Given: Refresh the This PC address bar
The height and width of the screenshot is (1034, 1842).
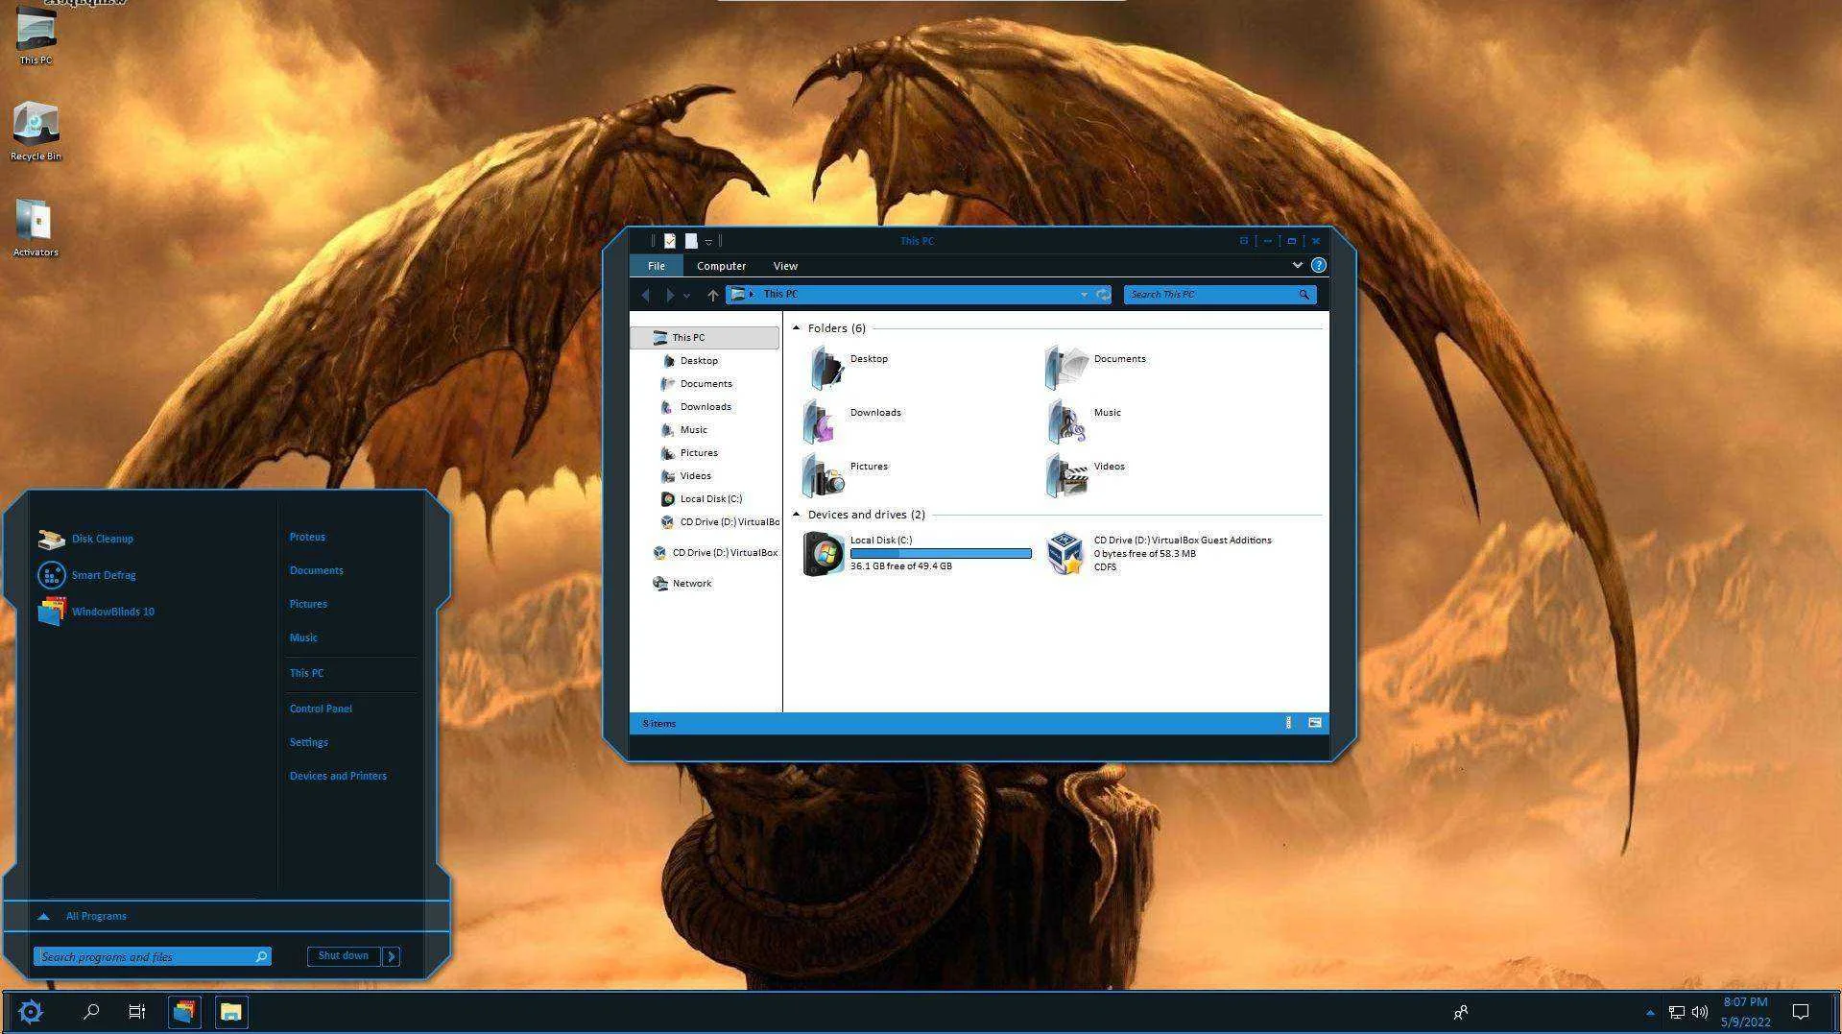Looking at the screenshot, I should (x=1103, y=295).
